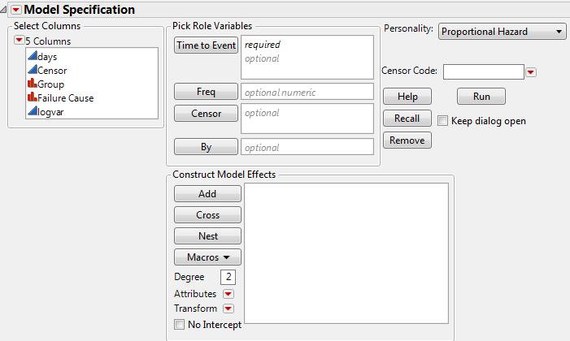Image resolution: width=570 pixels, height=341 pixels.
Task: Open the Personality dropdown
Action: [x=502, y=32]
